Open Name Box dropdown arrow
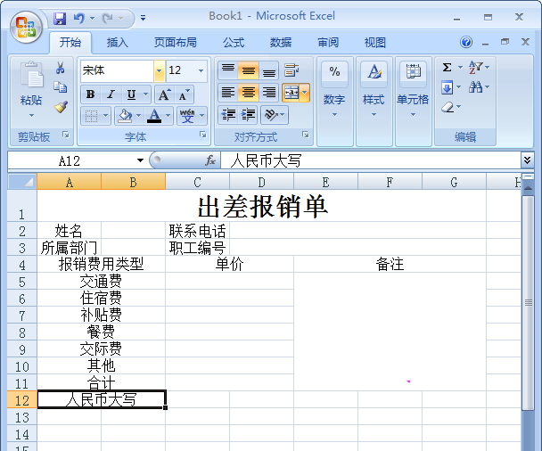The image size is (542, 451). (140, 160)
